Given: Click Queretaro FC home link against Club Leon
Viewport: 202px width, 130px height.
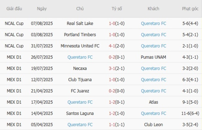Looking at the screenshot, I should click(x=80, y=125).
